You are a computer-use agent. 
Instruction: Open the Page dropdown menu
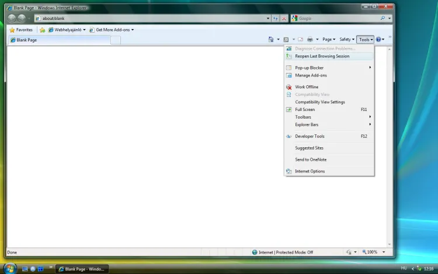point(329,39)
